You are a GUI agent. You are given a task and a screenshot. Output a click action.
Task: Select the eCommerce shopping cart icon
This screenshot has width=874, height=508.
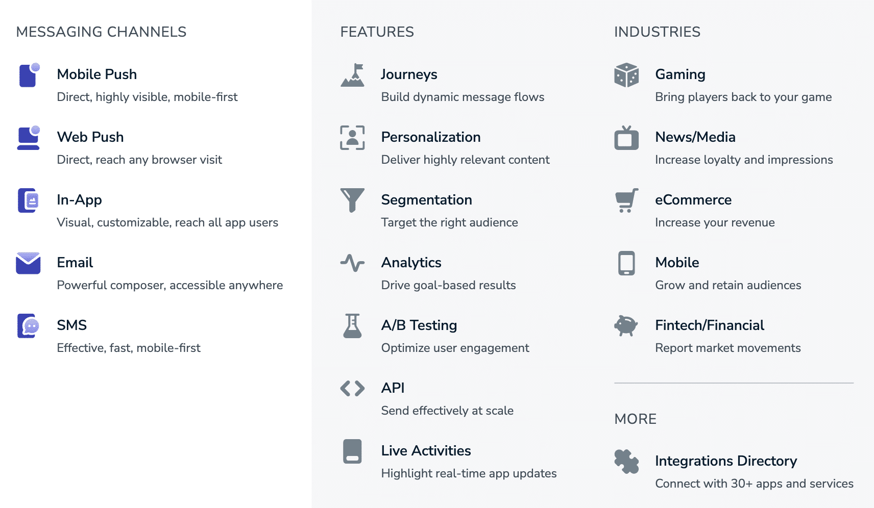coord(626,200)
